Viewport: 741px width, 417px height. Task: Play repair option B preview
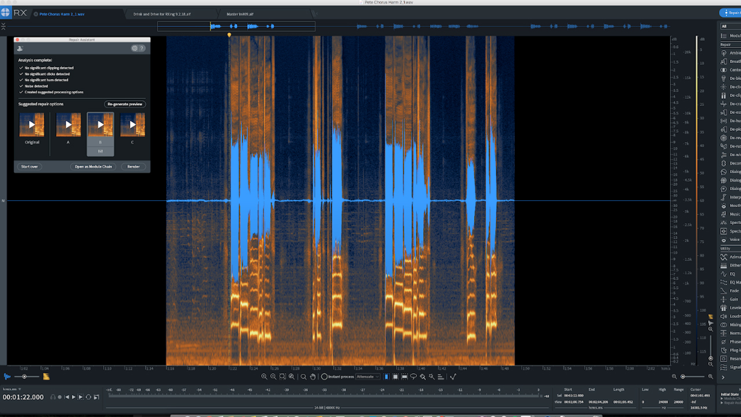(x=100, y=125)
